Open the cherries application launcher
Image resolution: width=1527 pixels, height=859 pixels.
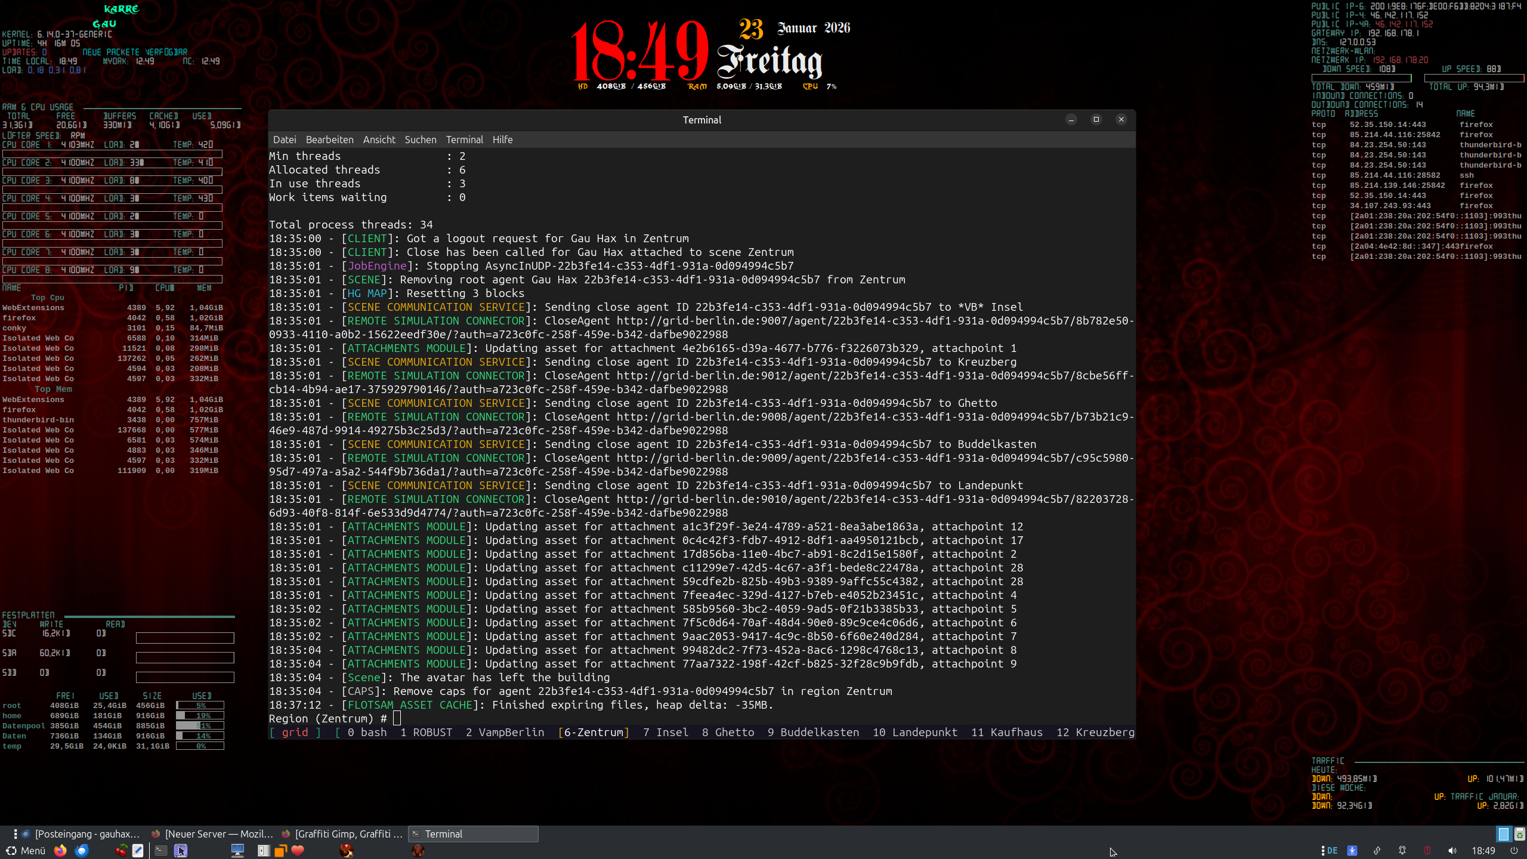click(121, 851)
